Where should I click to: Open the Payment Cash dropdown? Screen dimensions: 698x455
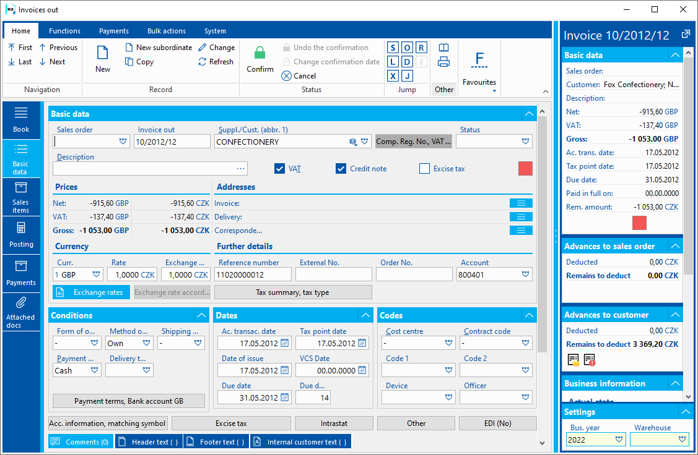(x=94, y=370)
